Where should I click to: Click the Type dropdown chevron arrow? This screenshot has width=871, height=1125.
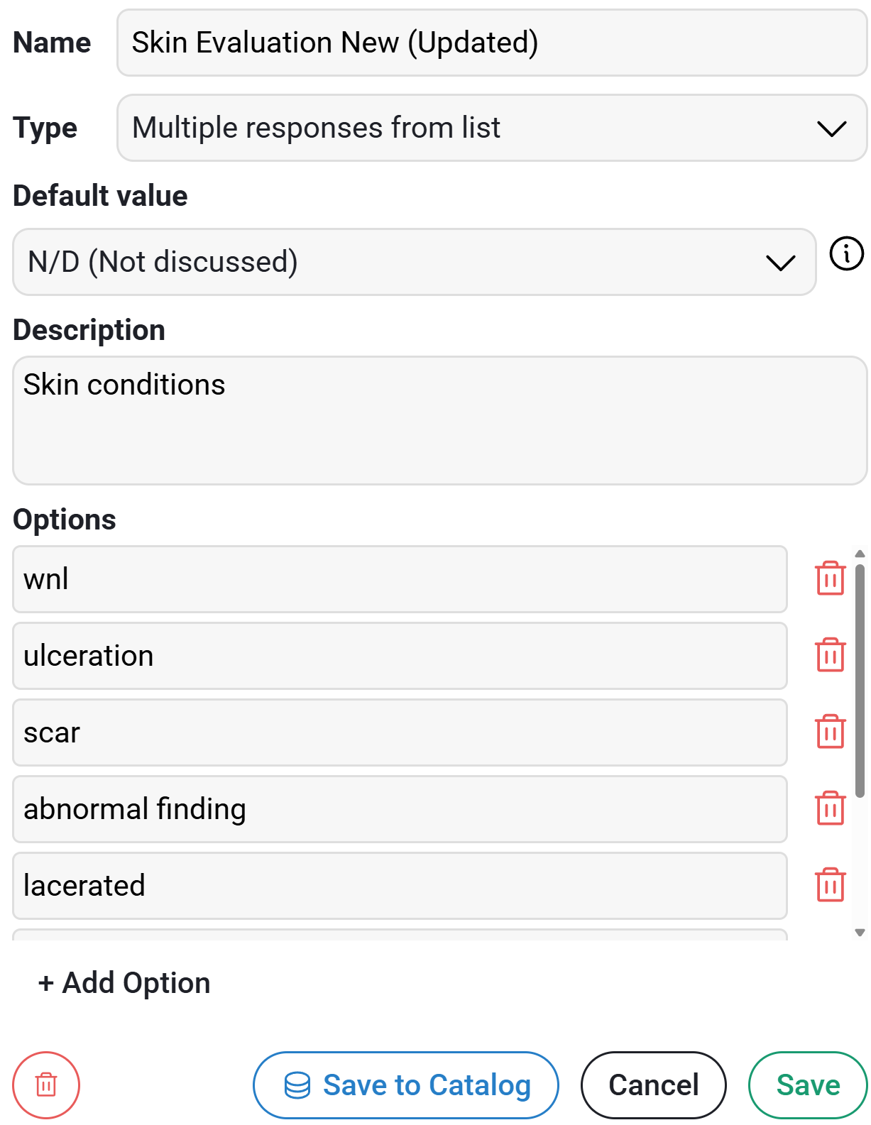click(831, 128)
